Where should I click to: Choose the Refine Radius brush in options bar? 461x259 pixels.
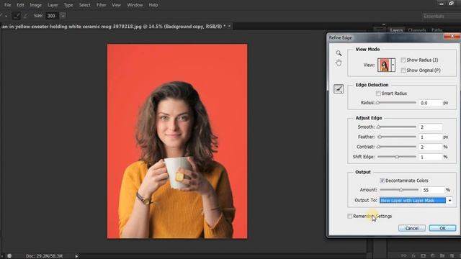pyautogui.click(x=16, y=16)
